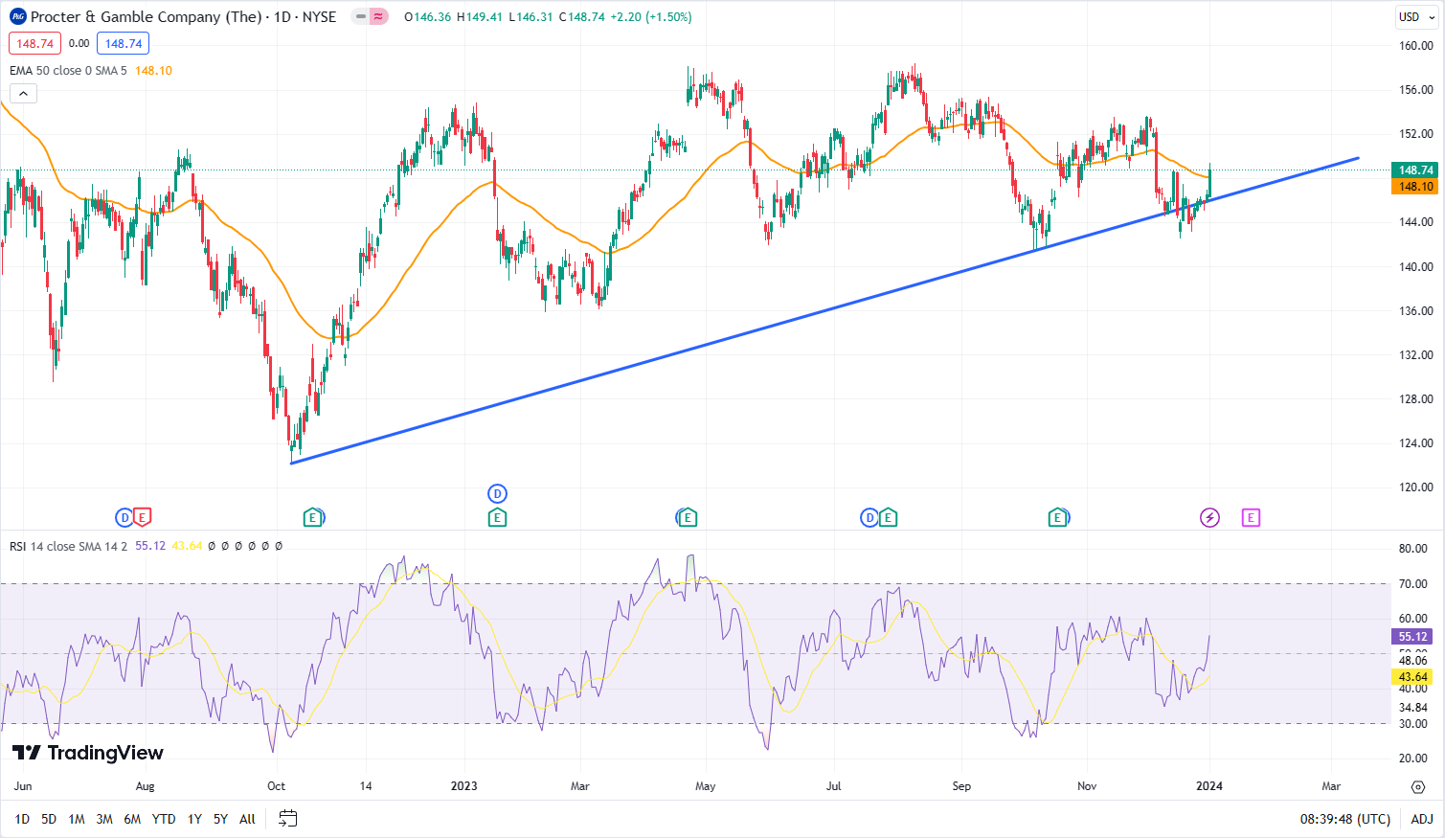Click the blue D marker near August

124,518
